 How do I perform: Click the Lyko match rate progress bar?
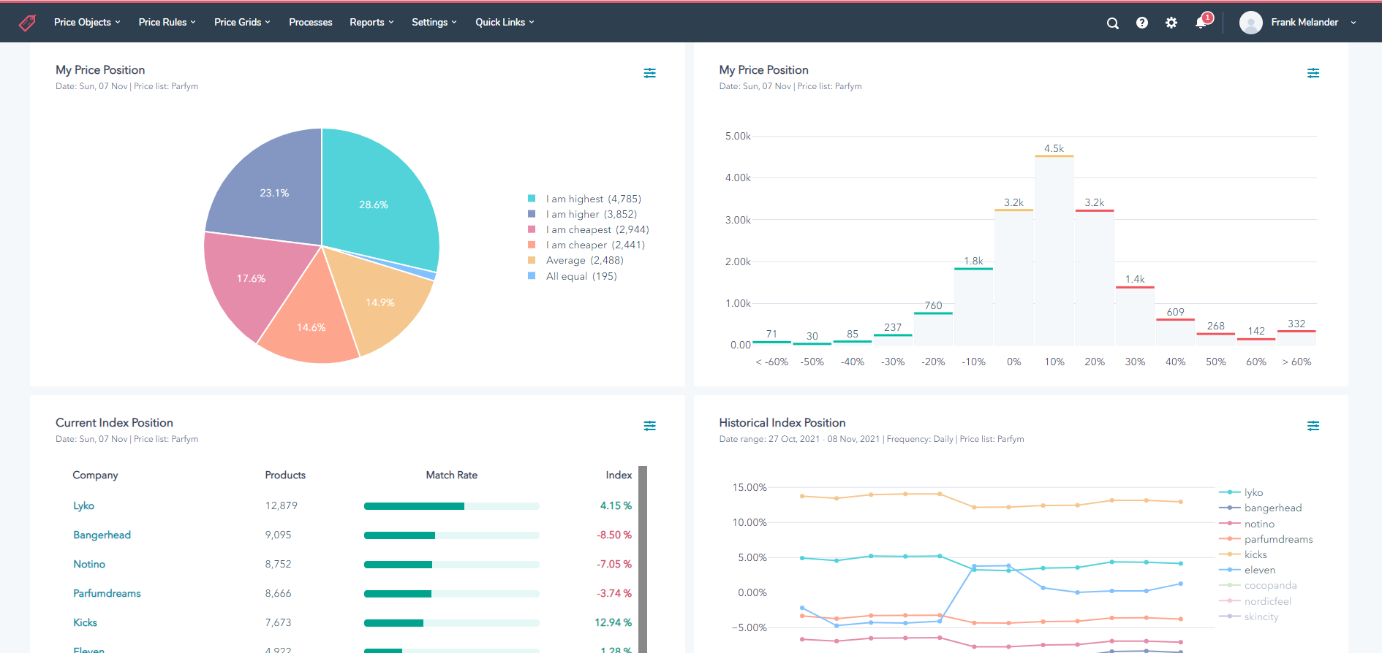point(452,506)
